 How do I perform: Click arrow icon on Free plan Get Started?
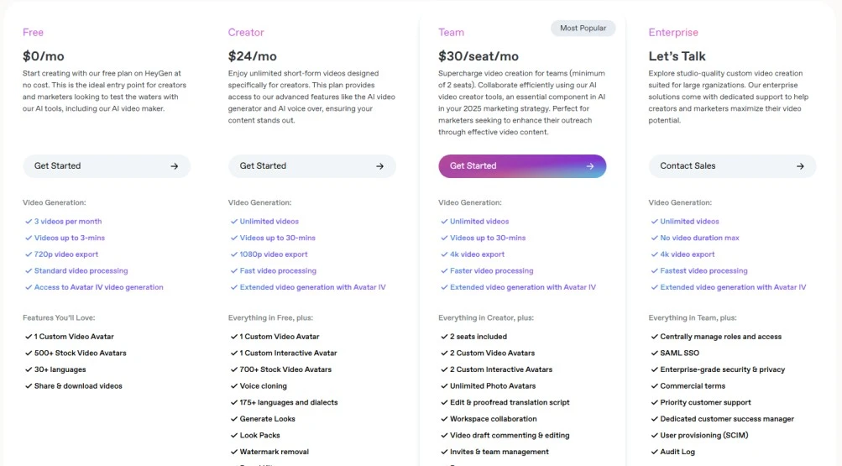(x=174, y=166)
